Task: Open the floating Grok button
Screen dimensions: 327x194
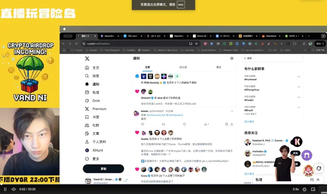Action: click(x=319, y=168)
